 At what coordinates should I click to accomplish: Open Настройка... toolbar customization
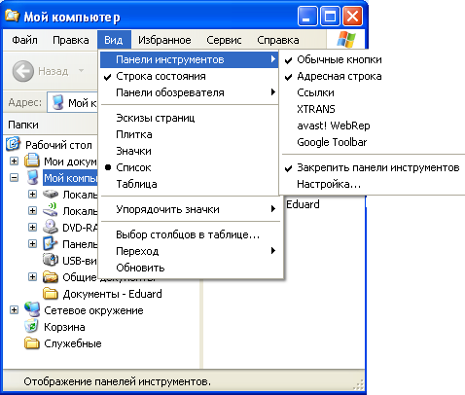tap(372, 184)
